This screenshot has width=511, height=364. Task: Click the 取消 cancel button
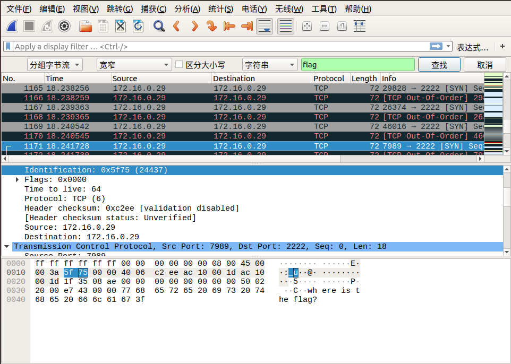(x=484, y=65)
